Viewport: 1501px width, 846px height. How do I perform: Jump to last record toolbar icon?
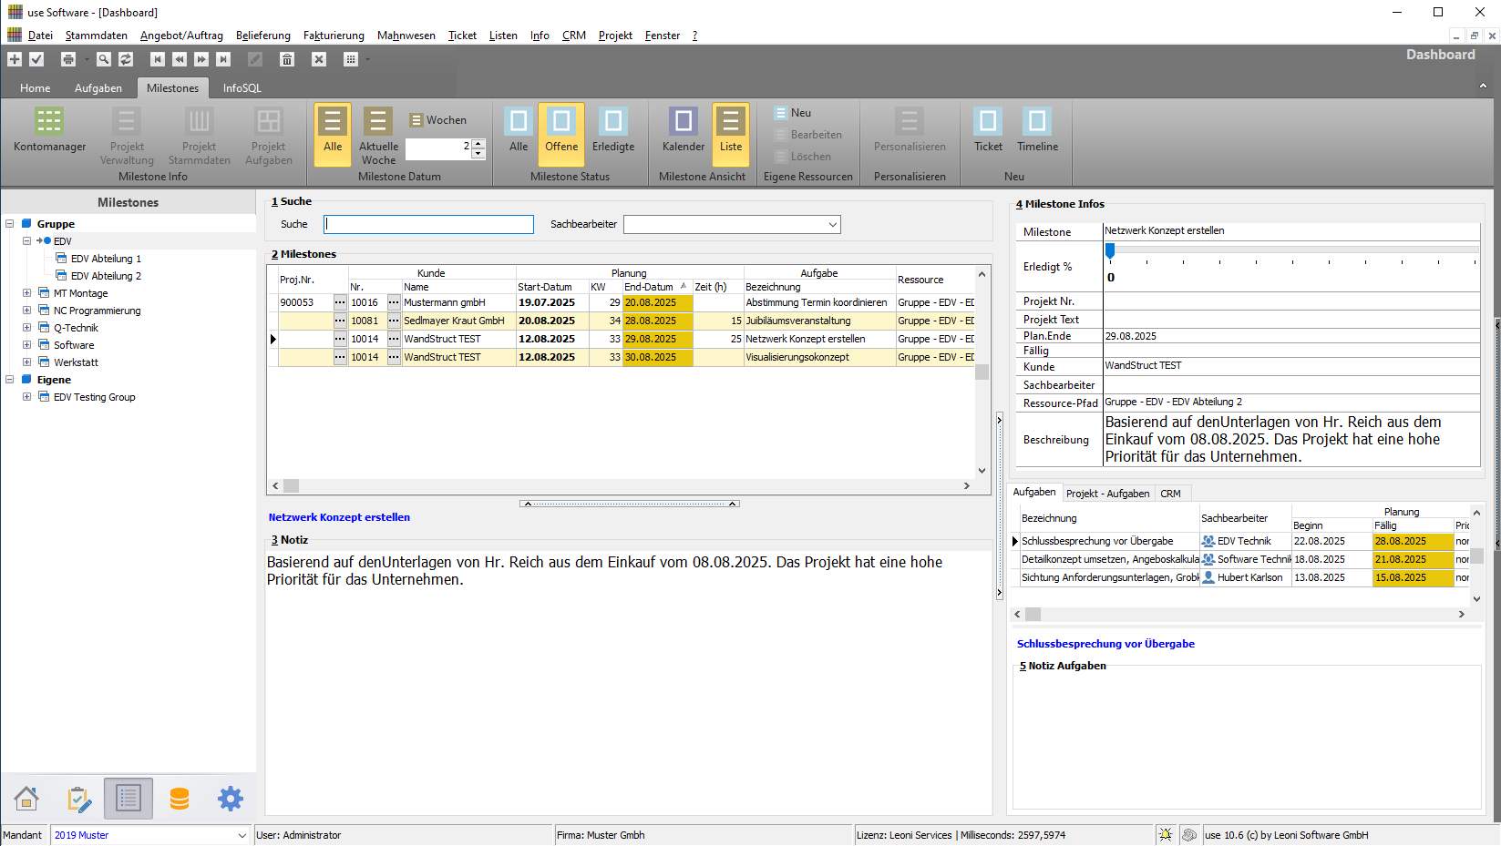pyautogui.click(x=223, y=59)
